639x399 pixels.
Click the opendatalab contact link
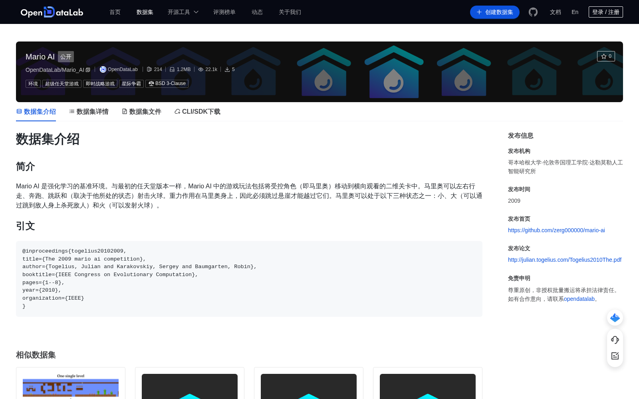tap(579, 299)
